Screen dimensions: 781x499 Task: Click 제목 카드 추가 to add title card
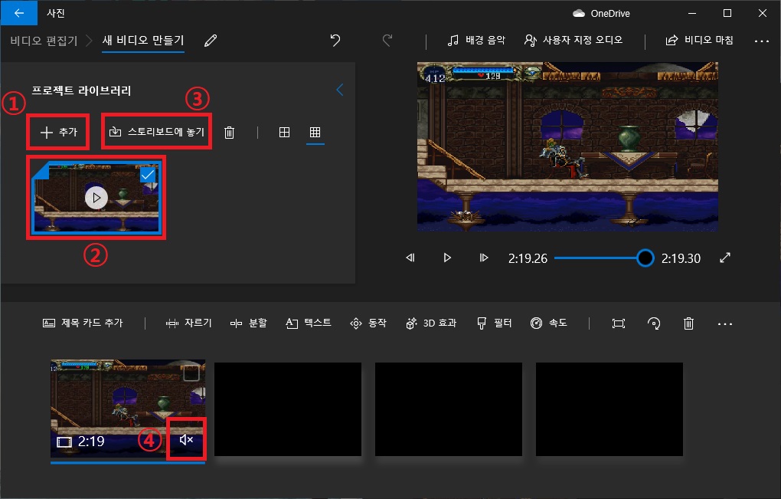coord(83,323)
